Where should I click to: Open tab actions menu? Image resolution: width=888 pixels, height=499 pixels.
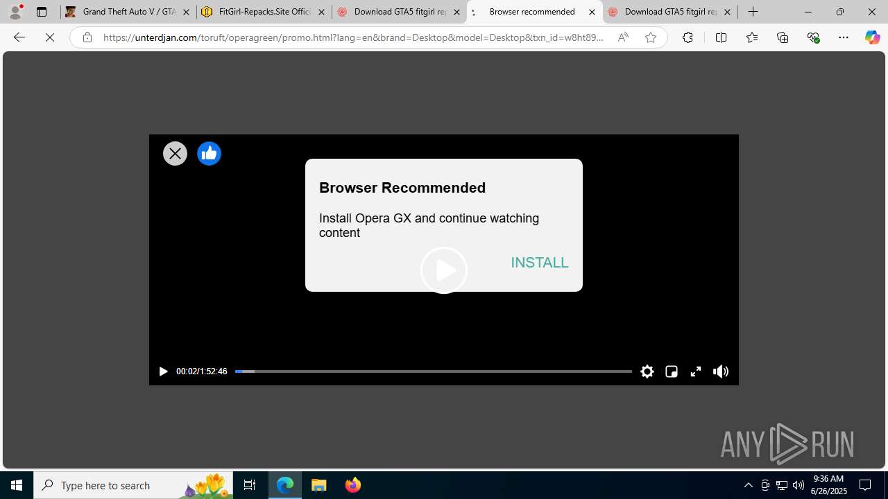pos(42,12)
